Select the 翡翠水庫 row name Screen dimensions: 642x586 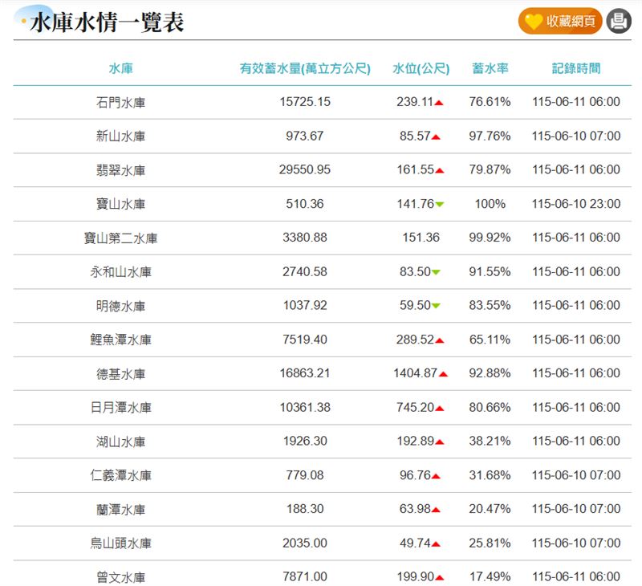(121, 170)
